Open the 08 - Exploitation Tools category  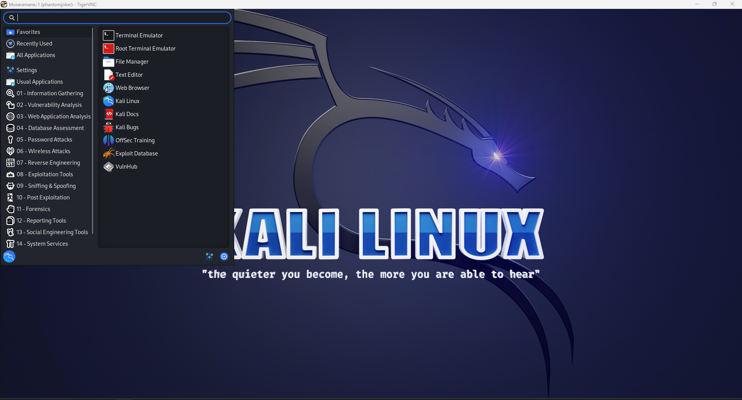click(45, 174)
